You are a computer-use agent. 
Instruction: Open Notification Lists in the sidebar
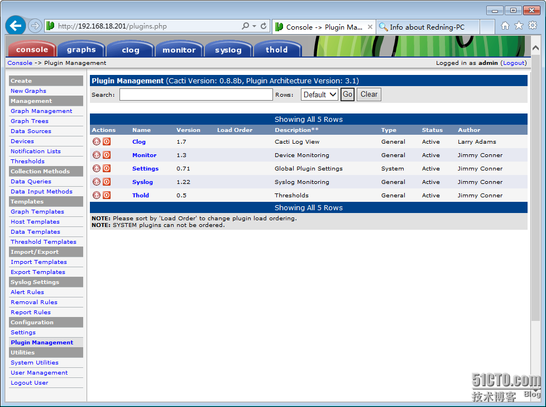point(36,151)
